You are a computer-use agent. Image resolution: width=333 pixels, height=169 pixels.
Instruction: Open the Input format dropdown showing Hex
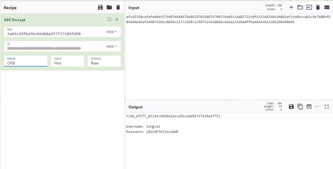67,61
